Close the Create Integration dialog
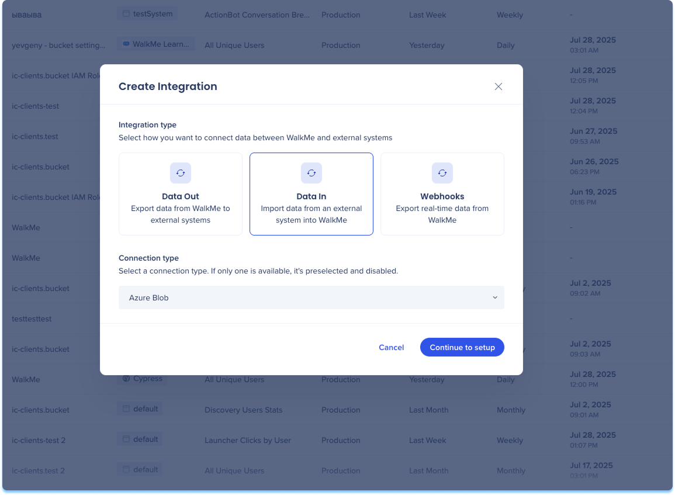 pos(498,86)
